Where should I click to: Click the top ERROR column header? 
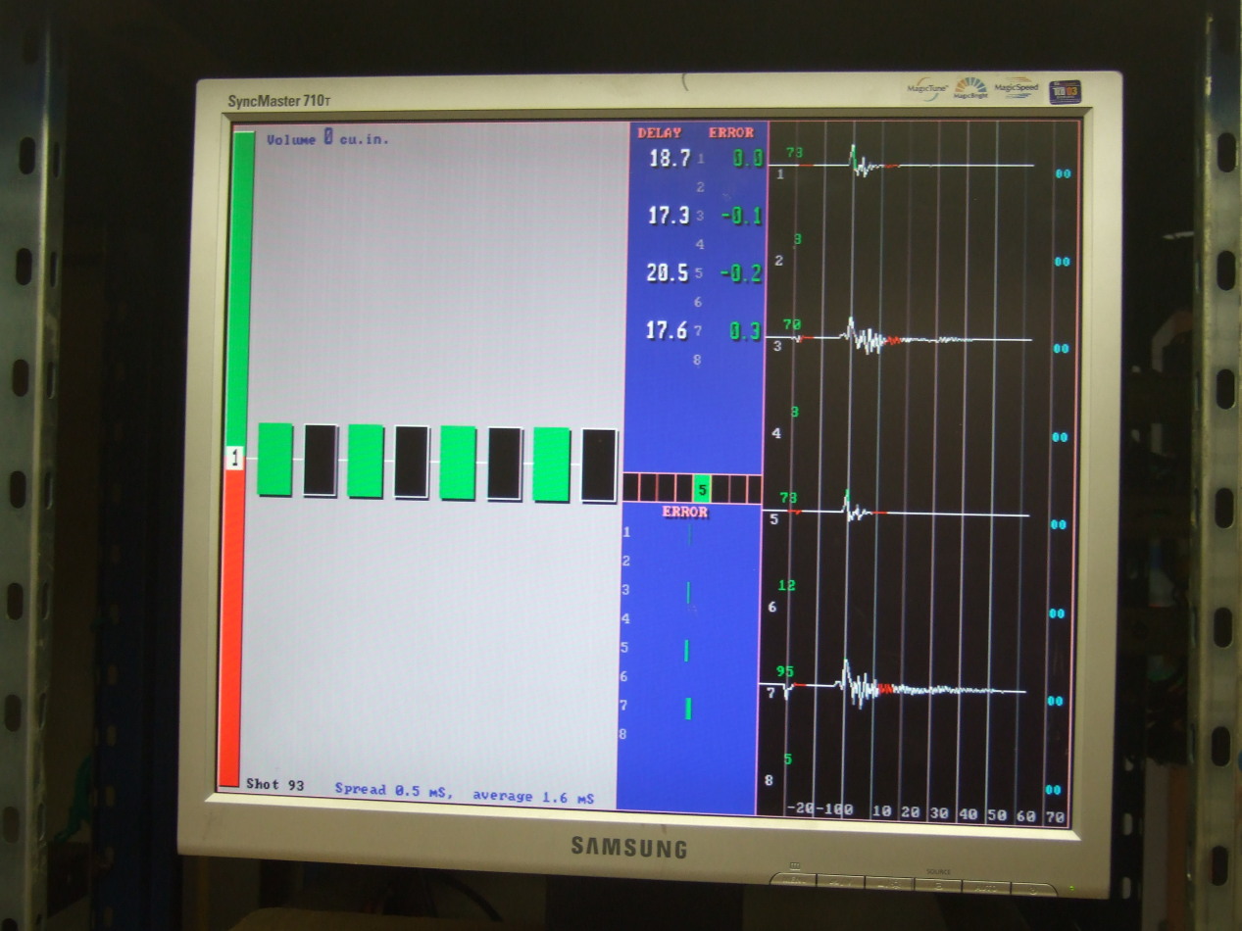pos(731,132)
